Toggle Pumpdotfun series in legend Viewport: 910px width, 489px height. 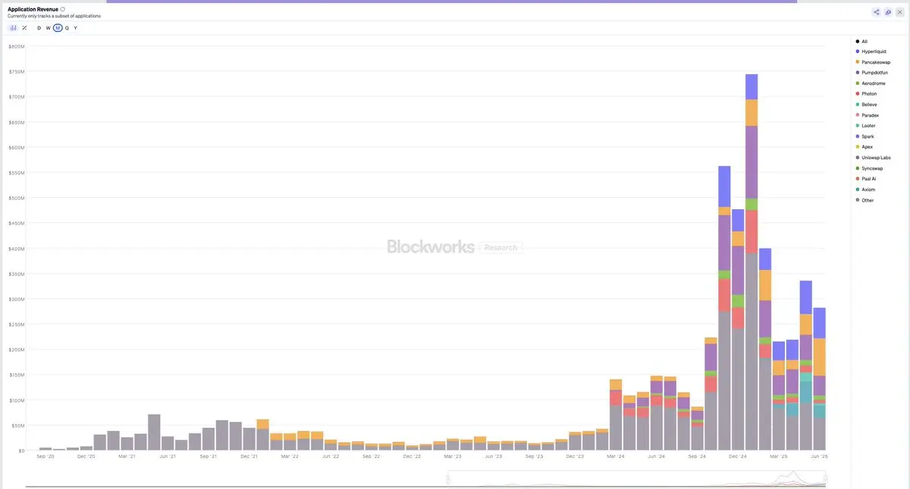pyautogui.click(x=872, y=73)
